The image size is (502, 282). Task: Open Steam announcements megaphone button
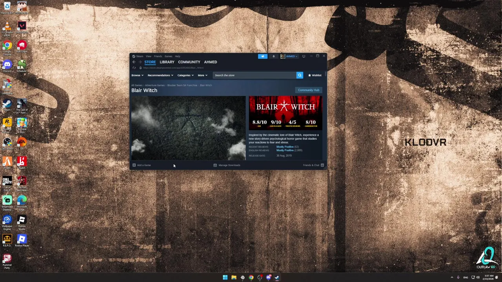coord(262,56)
